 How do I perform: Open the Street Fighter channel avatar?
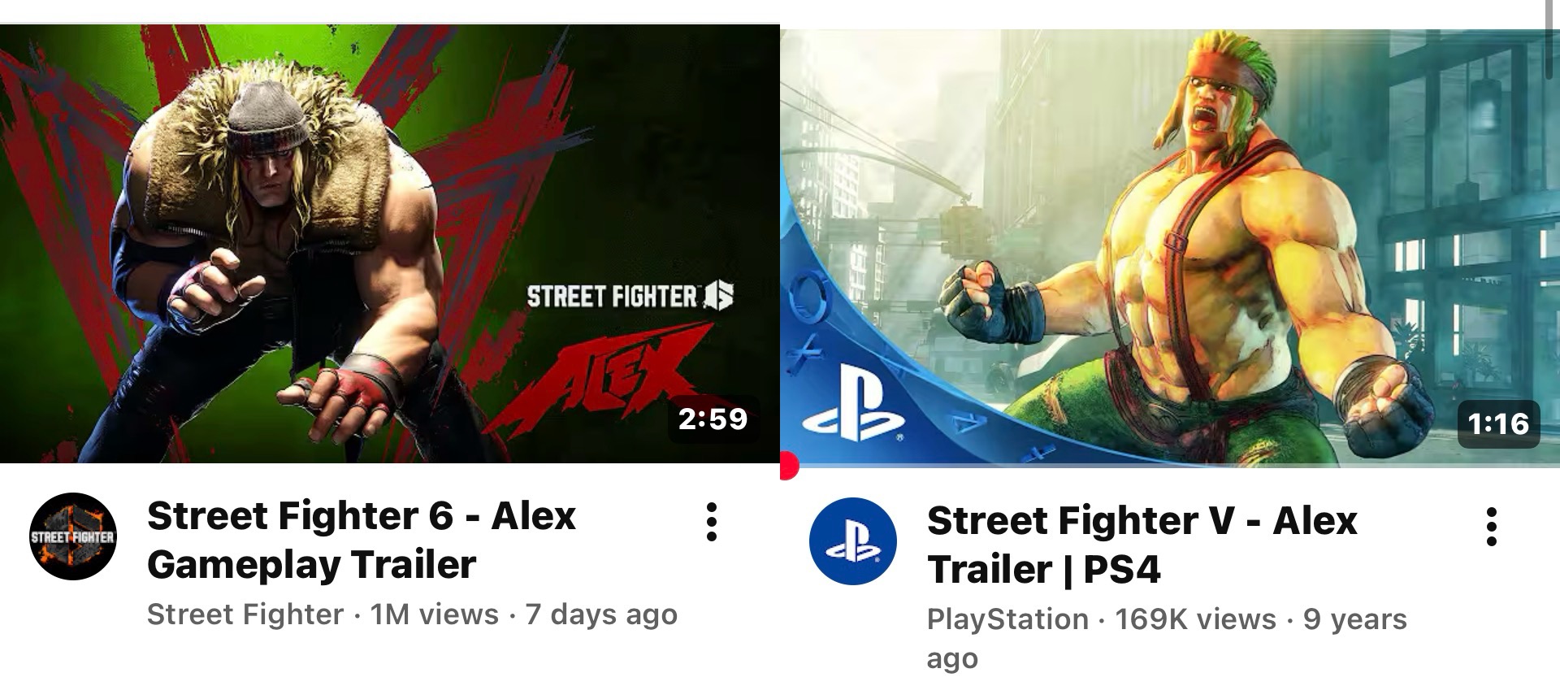click(x=73, y=536)
